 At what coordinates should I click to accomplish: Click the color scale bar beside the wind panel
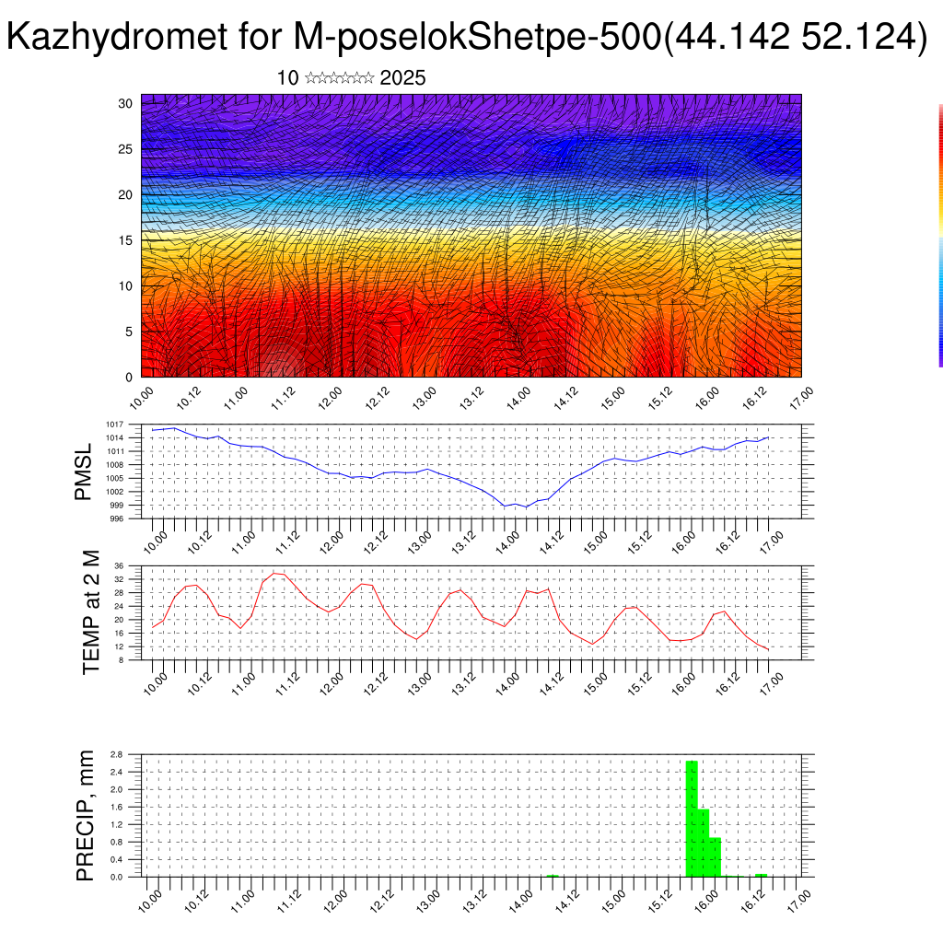[940, 236]
